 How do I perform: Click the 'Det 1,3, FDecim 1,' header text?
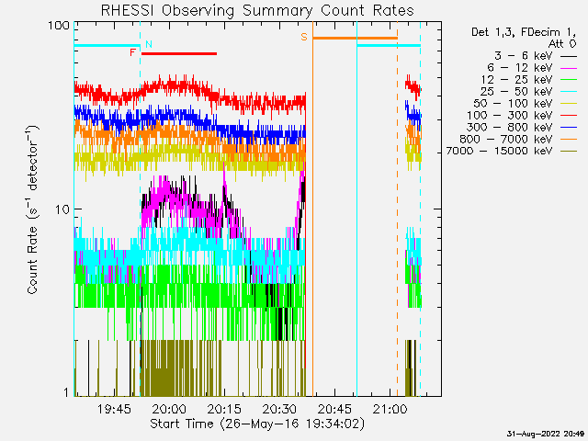524,33
